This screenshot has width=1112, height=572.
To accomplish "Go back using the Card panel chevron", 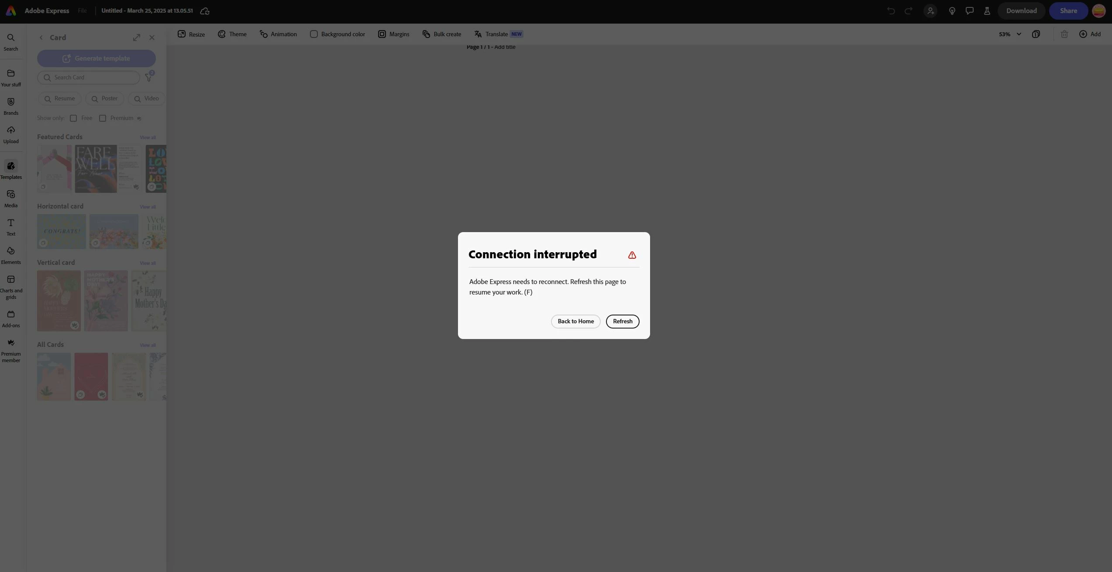I will (x=41, y=38).
